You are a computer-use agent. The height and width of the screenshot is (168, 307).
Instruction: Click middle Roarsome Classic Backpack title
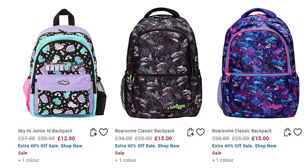(145, 131)
